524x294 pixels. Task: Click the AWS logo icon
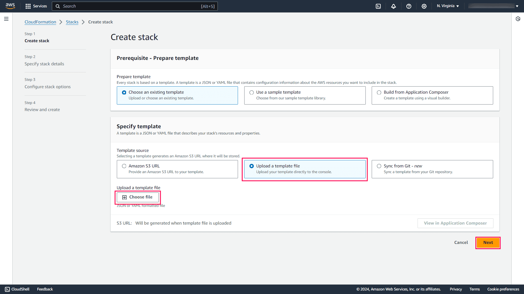point(10,6)
